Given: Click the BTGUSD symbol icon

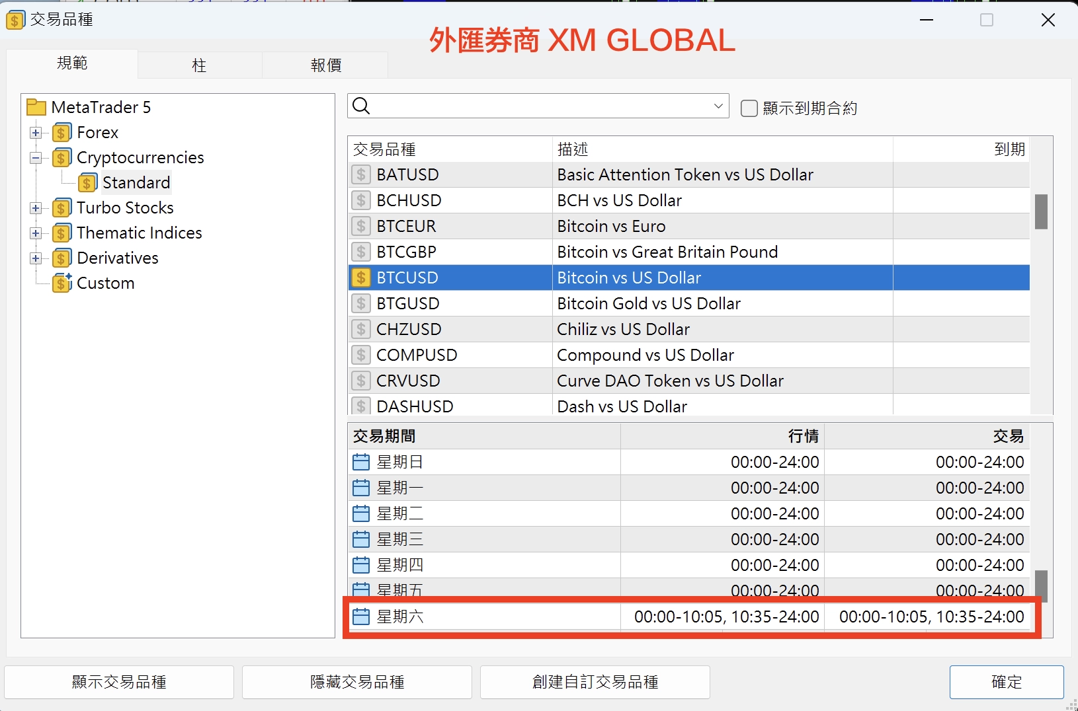Looking at the screenshot, I should [x=361, y=303].
